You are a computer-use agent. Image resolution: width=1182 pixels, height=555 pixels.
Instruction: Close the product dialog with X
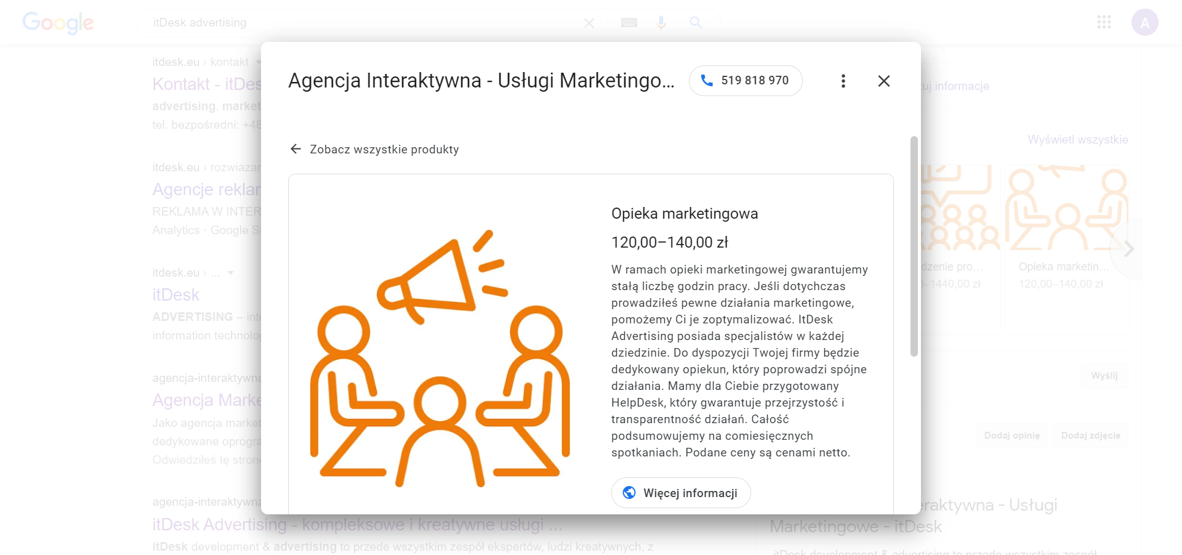click(883, 81)
